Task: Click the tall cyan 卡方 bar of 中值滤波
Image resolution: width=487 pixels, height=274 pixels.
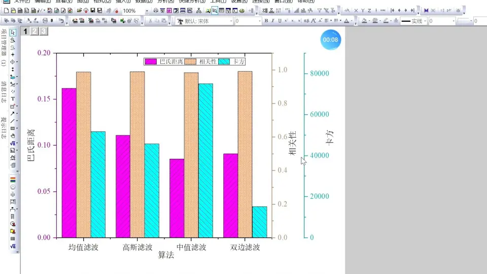Action: pos(205,161)
